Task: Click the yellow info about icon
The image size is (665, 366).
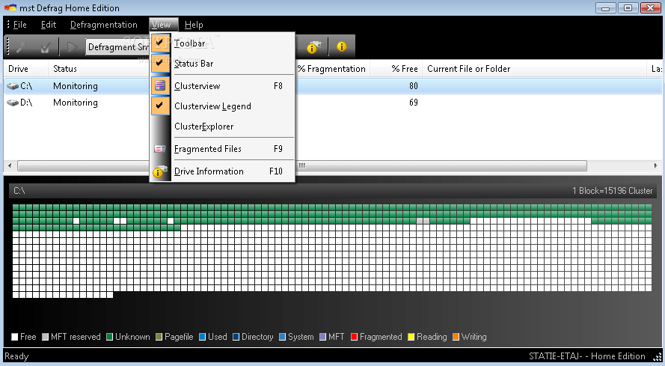Action: tap(341, 46)
